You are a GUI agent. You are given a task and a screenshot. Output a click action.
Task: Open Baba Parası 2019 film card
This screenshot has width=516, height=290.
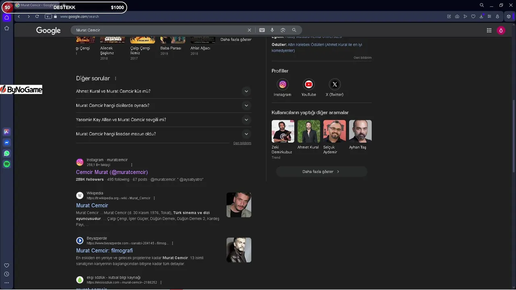[x=173, y=46]
